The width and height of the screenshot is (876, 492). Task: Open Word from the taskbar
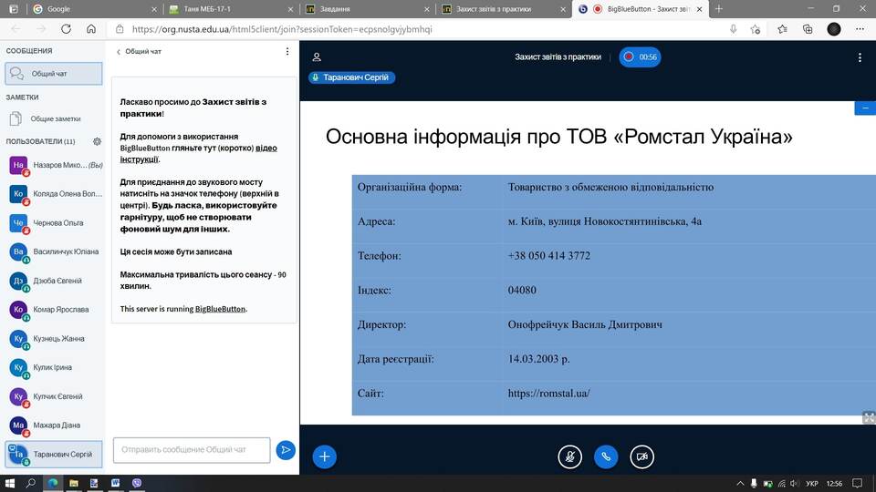[116, 483]
